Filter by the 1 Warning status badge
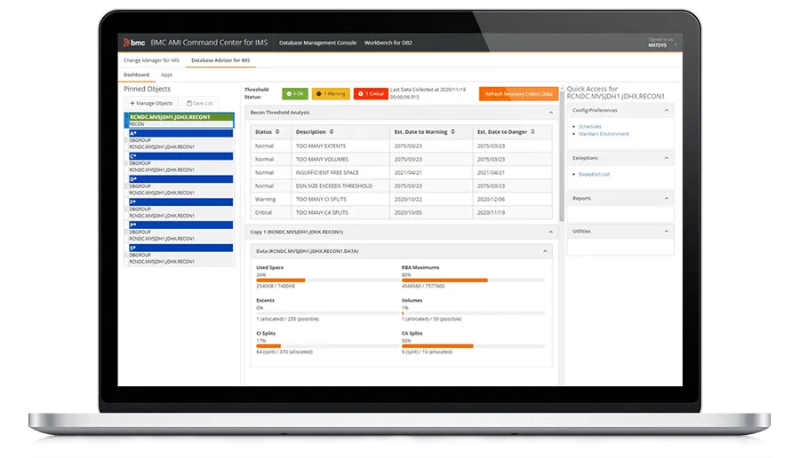The image size is (800, 458). click(x=331, y=94)
